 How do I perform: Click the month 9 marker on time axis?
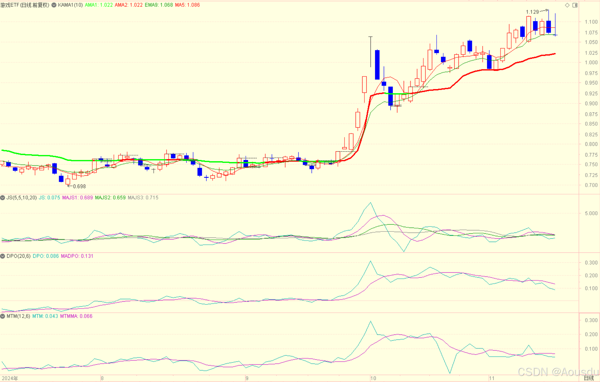[x=247, y=378]
